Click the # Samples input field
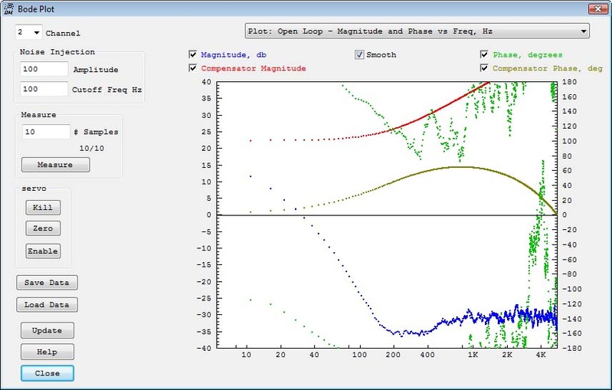The image size is (612, 390). [46, 132]
